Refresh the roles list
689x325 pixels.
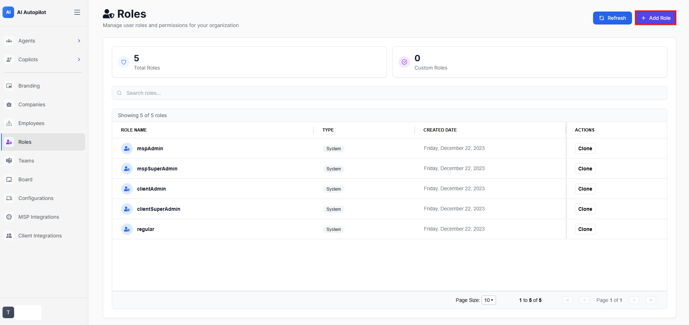tap(613, 18)
